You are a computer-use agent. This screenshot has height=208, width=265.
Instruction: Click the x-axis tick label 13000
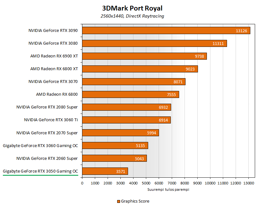click(249, 183)
